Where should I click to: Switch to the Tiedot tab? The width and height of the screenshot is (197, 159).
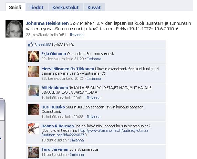(37, 7)
